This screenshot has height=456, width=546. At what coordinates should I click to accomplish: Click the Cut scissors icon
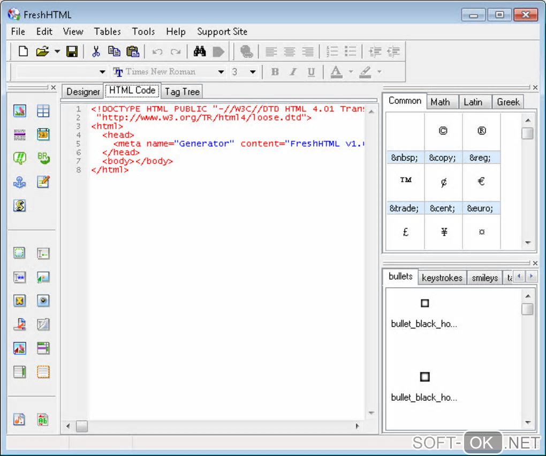[x=96, y=51]
